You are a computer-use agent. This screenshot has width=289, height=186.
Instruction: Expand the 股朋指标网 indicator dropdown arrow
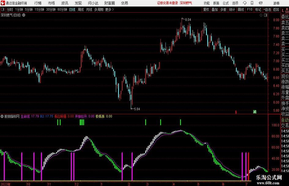coord(2,116)
